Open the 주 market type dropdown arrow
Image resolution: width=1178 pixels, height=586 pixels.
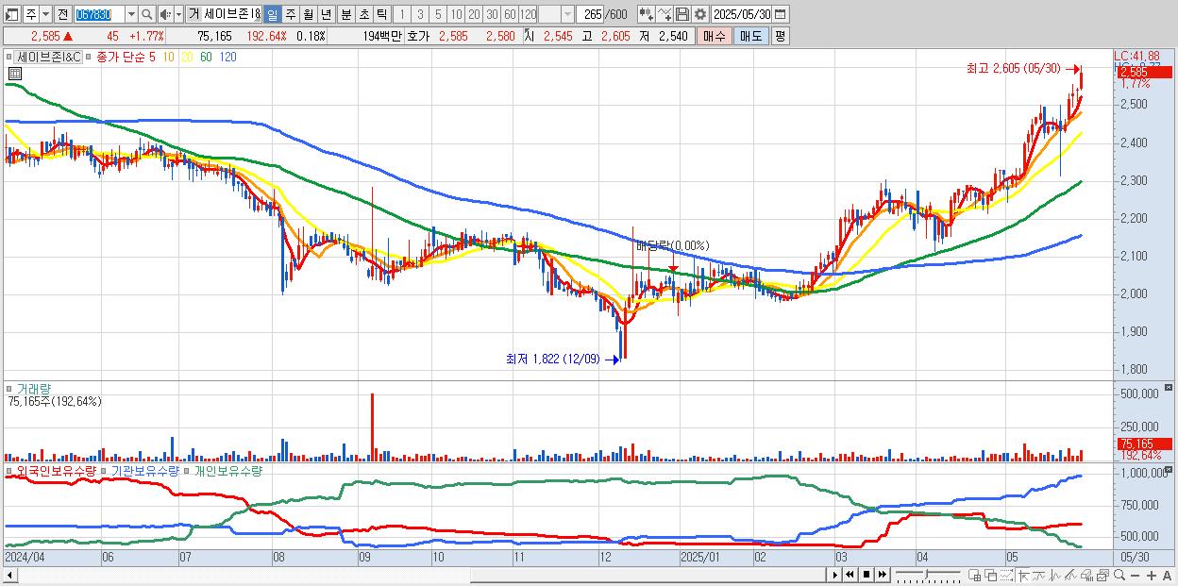click(x=45, y=14)
